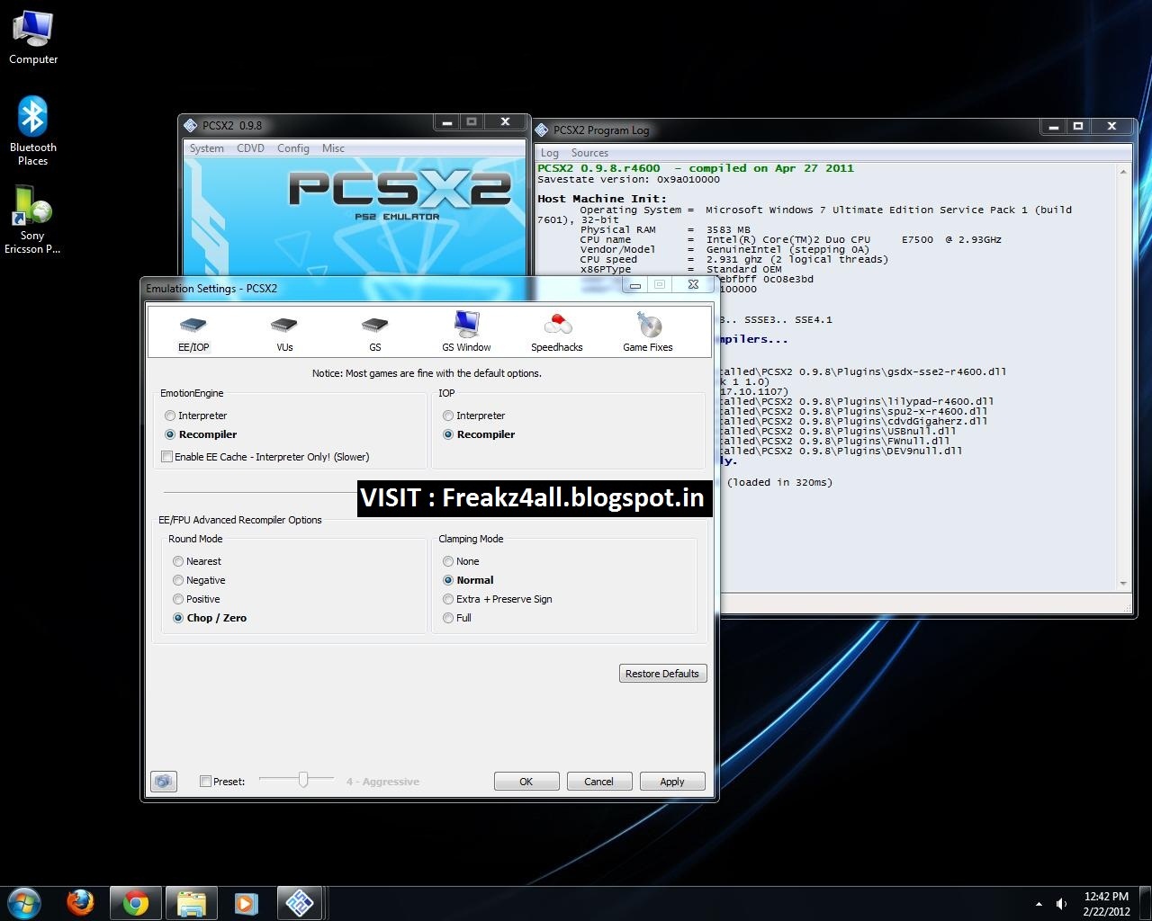Image resolution: width=1152 pixels, height=921 pixels.
Task: Apply the emulation settings
Action: [x=671, y=781]
